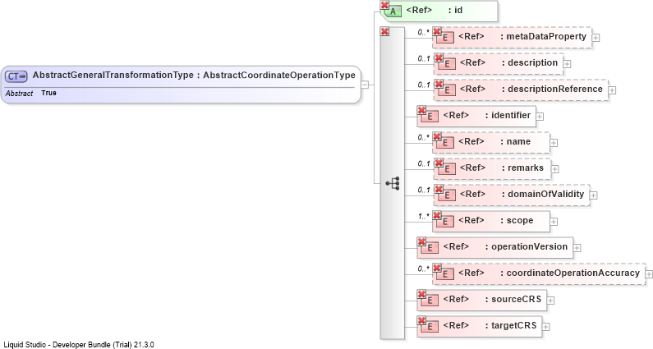Image resolution: width=653 pixels, height=349 pixels.
Task: Expand the sourceCRS element
Action: pos(550,301)
